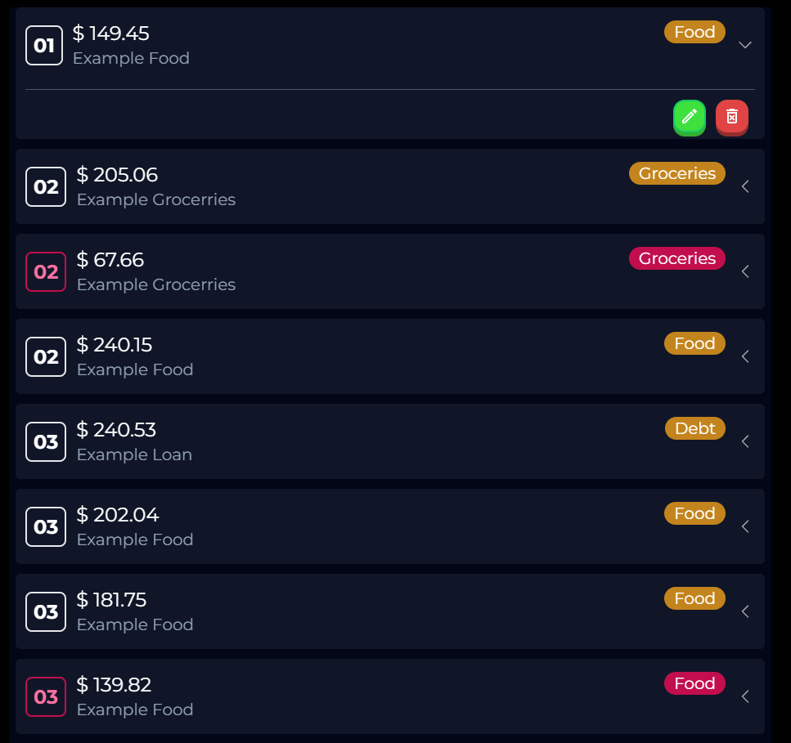Viewport: 791px width, 743px height.
Task: Expand the $139.82 Food entry
Action: click(x=744, y=696)
